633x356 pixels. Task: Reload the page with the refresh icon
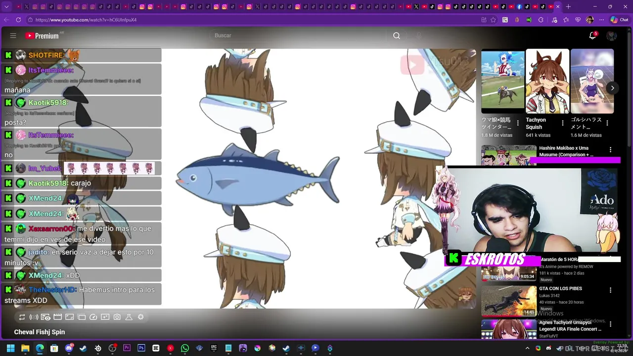(x=18, y=20)
